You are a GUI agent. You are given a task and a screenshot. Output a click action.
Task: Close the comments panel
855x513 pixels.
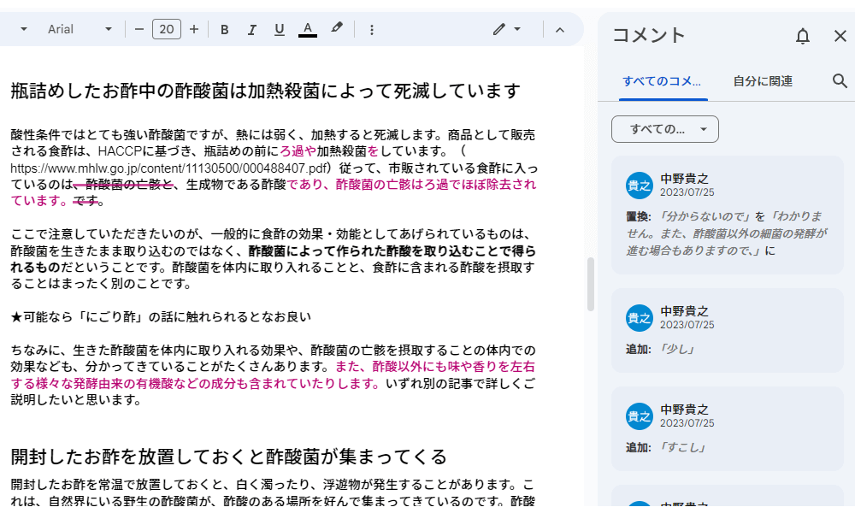point(840,36)
